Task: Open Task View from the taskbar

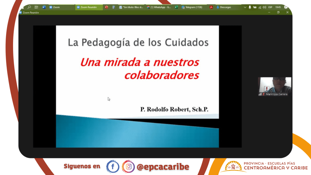Action: click(x=37, y=7)
